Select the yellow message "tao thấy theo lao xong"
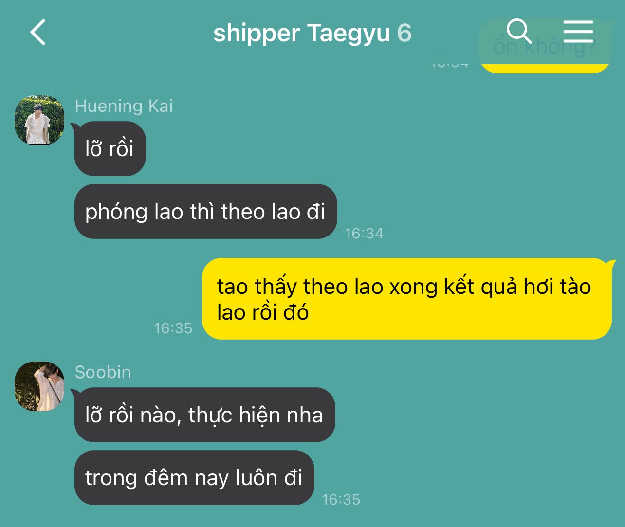The width and height of the screenshot is (625, 527). coord(406,299)
